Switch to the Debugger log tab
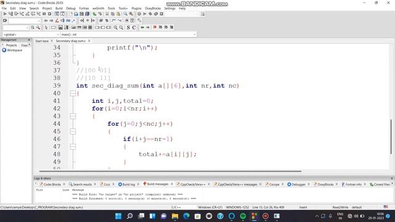 pyautogui.click(x=299, y=184)
